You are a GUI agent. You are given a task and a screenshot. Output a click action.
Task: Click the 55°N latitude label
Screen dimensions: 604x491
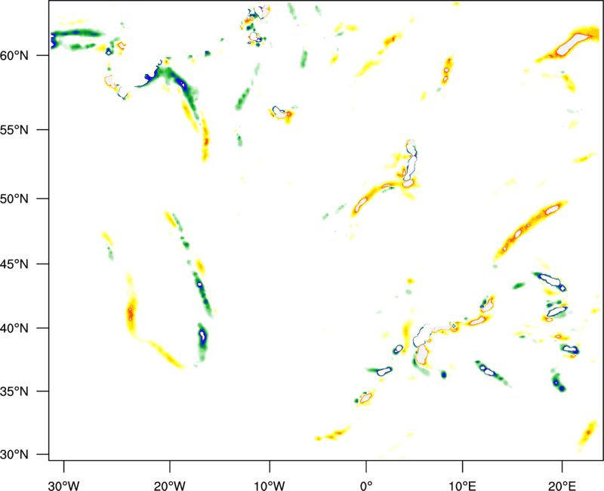tap(14, 130)
